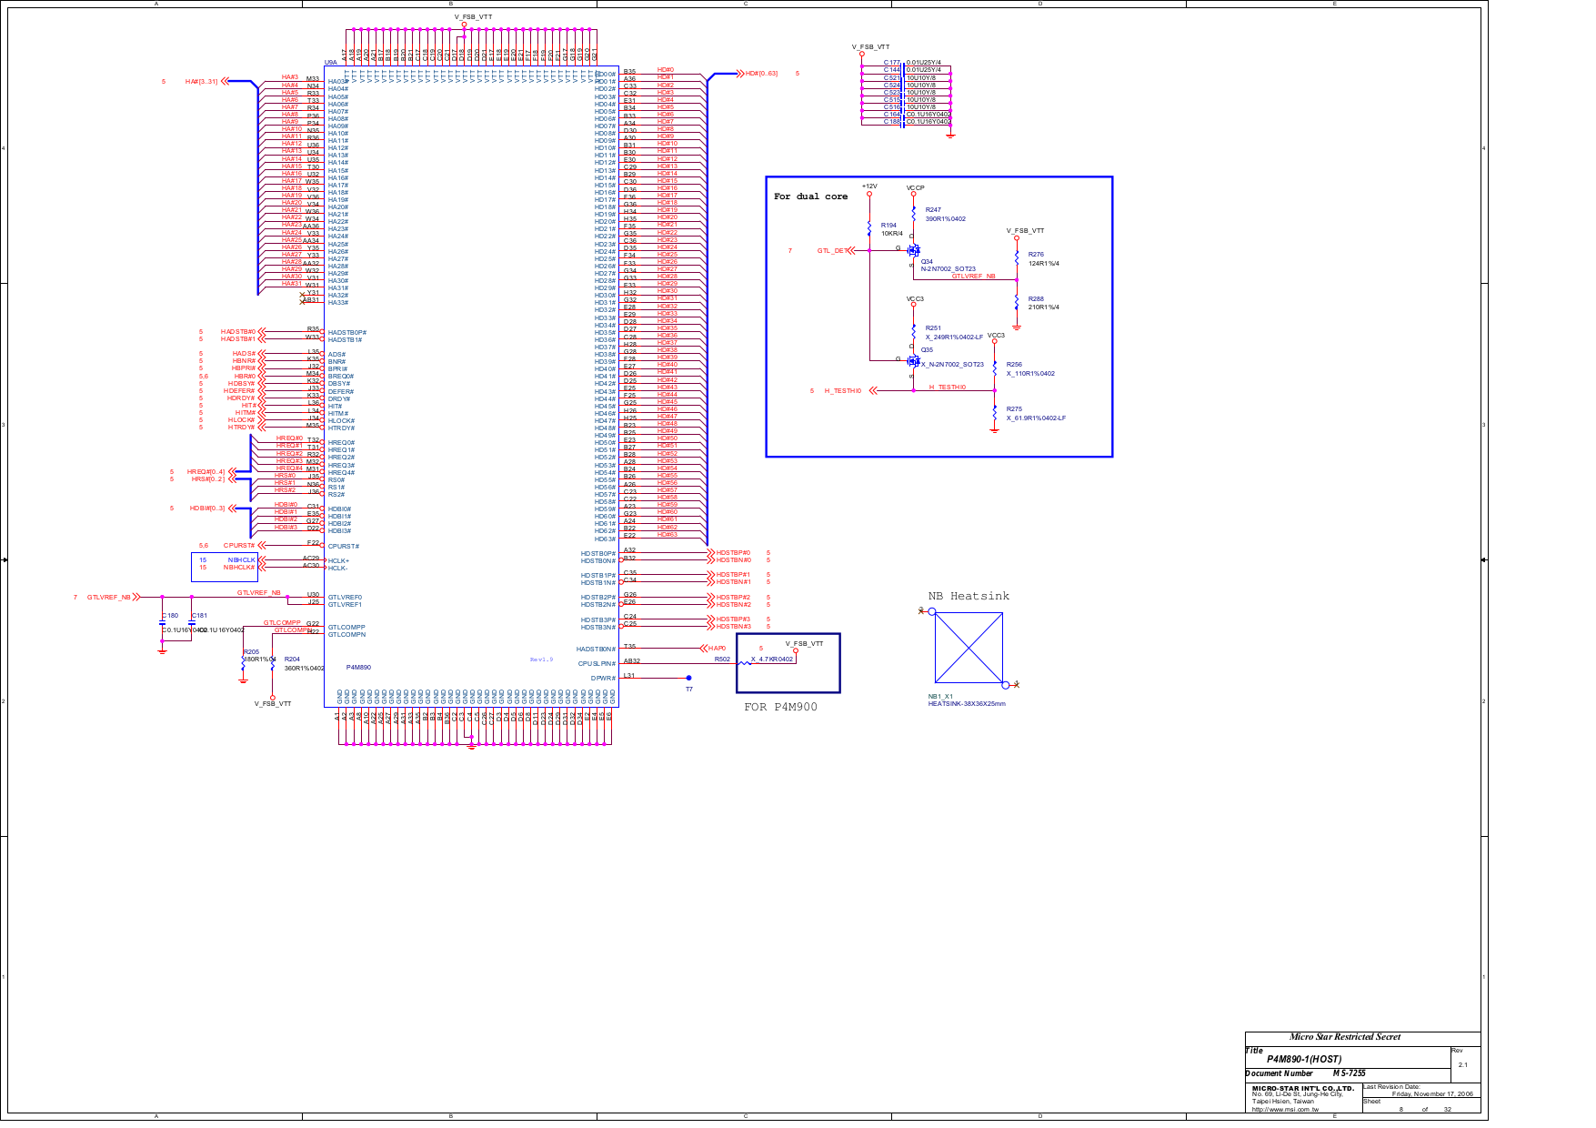Select the C144 capacitor label
1596x1128 pixels.
pyautogui.click(x=892, y=70)
